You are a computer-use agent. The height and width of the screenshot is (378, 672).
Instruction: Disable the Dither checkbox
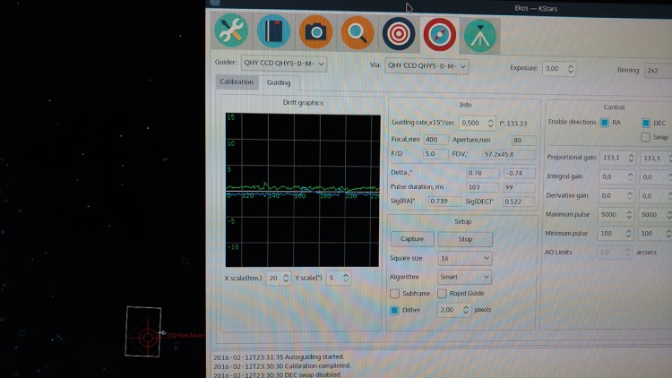[x=394, y=310]
